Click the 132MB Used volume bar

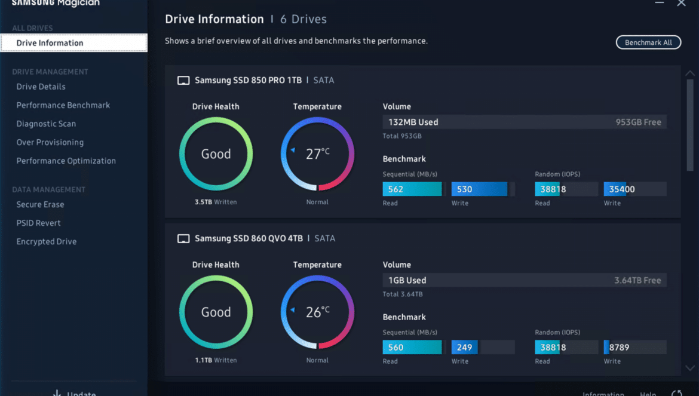point(525,122)
